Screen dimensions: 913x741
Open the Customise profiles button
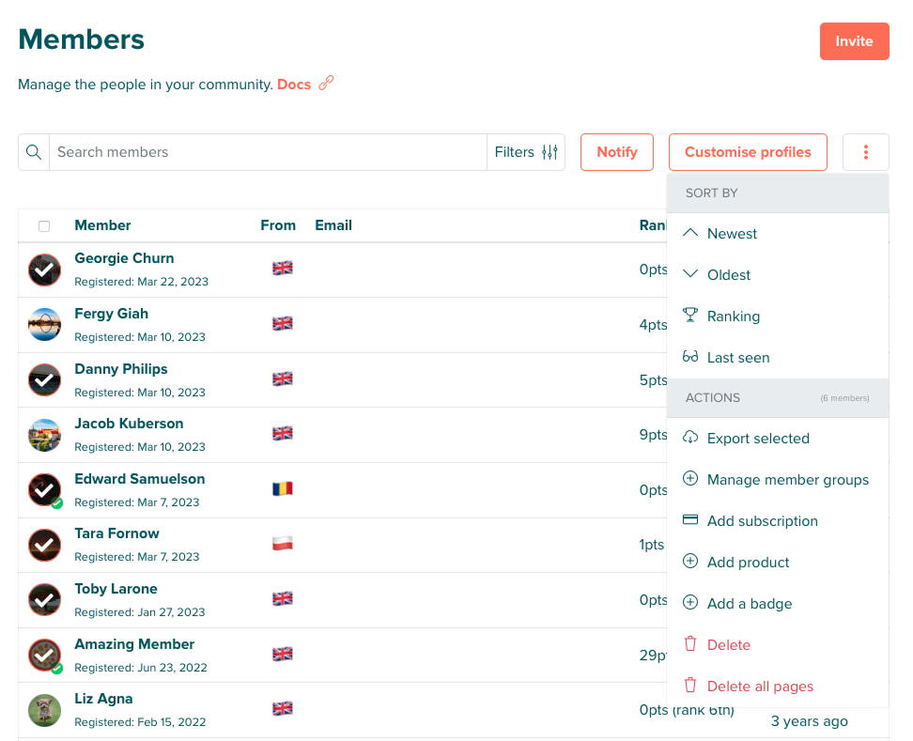point(748,152)
